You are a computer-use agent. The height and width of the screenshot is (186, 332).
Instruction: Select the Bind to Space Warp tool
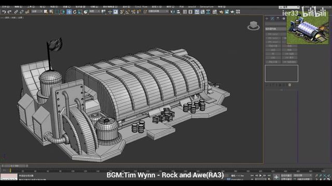27,12
